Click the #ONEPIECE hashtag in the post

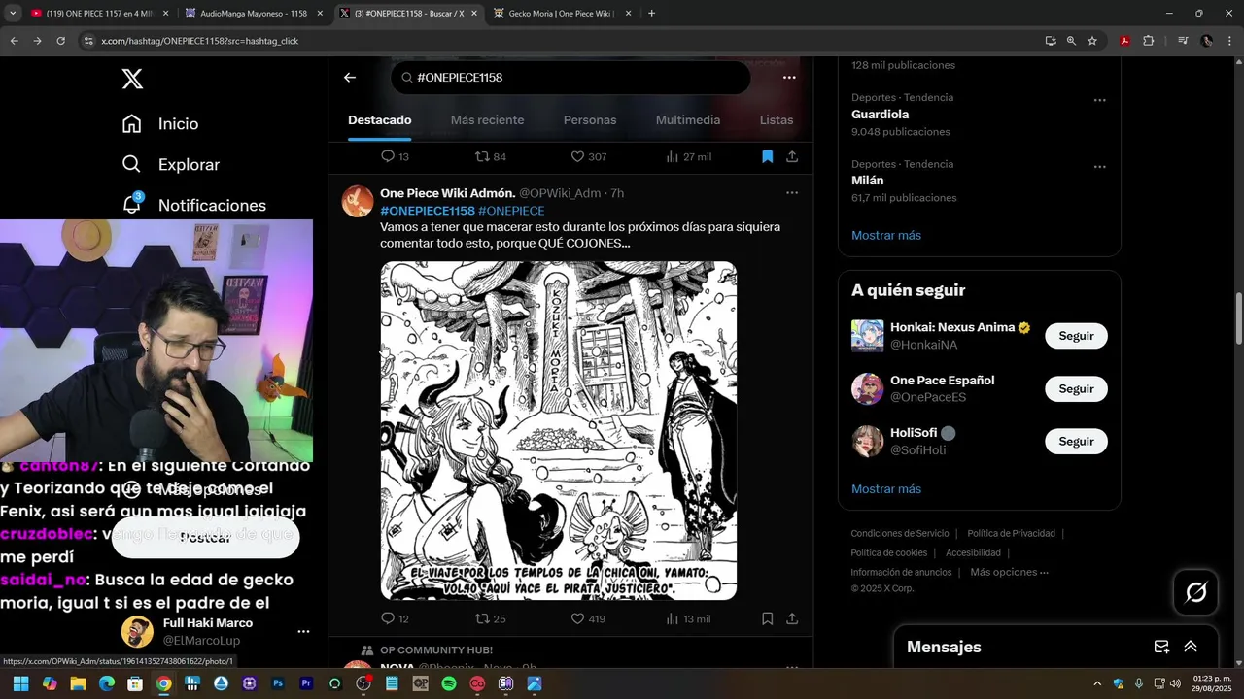pyautogui.click(x=511, y=211)
